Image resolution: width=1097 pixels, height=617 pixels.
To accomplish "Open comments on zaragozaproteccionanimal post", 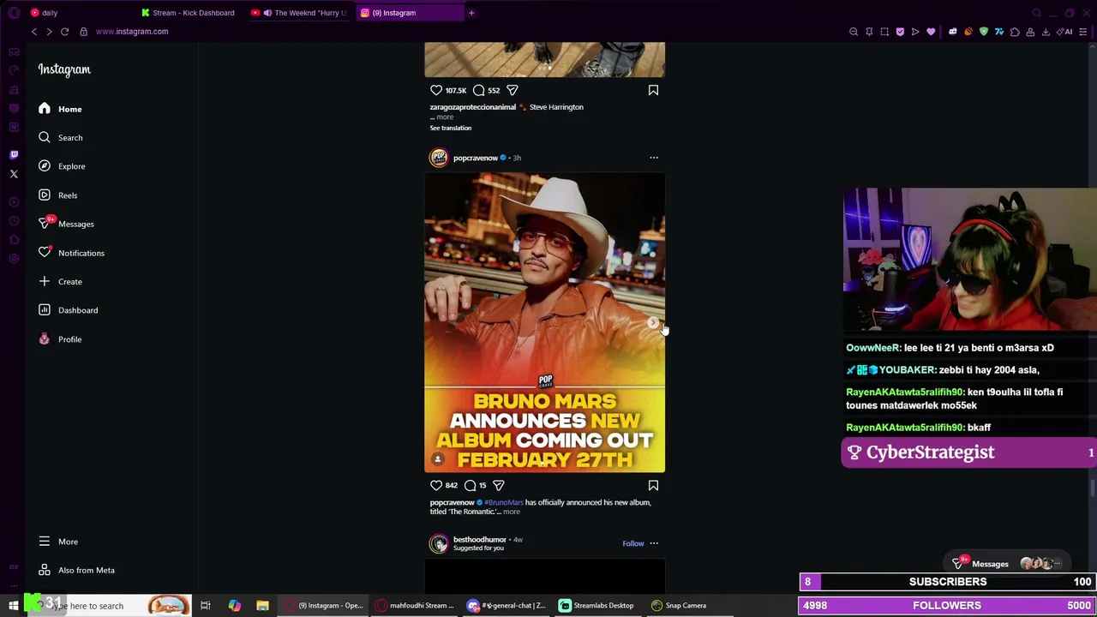I will coord(478,90).
